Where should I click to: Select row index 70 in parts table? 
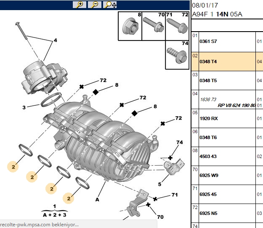(195, 169)
